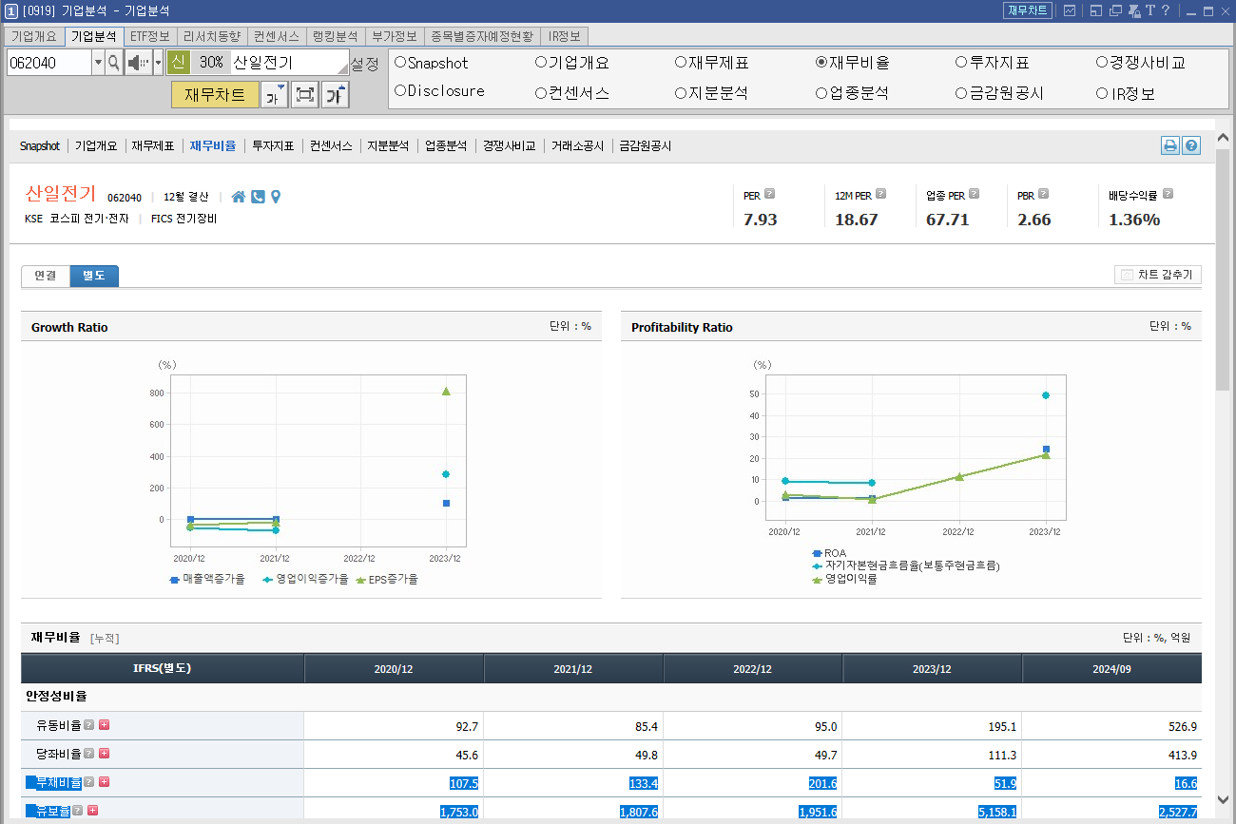Switch to the 연결 statement tab
This screenshot has height=824, width=1236.
pos(46,276)
